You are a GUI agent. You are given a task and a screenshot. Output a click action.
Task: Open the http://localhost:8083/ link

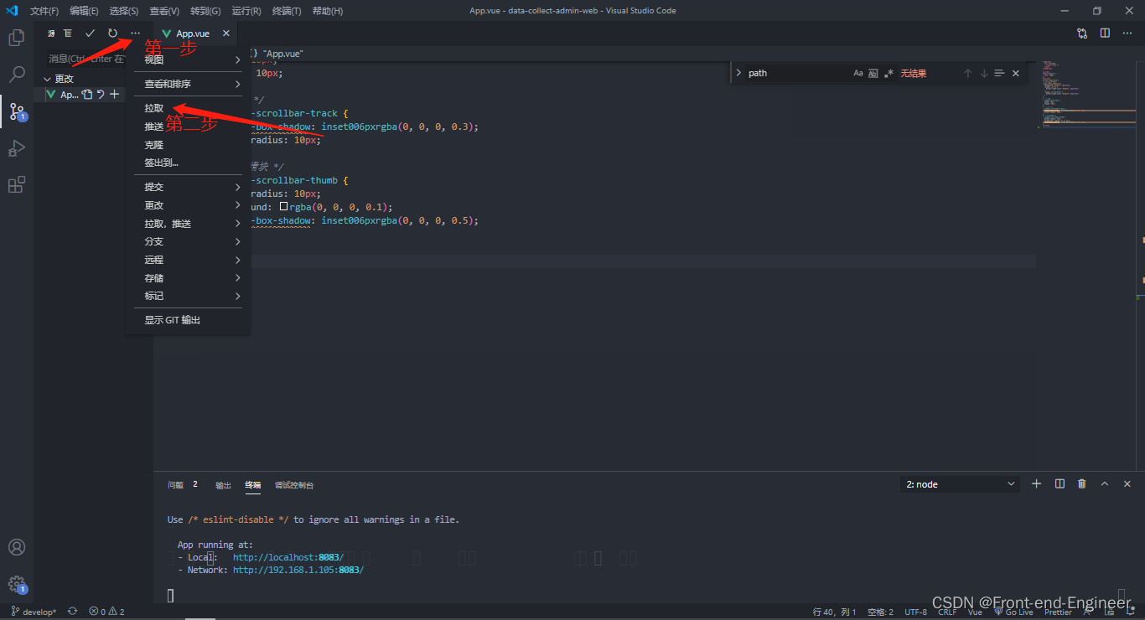[x=288, y=557]
